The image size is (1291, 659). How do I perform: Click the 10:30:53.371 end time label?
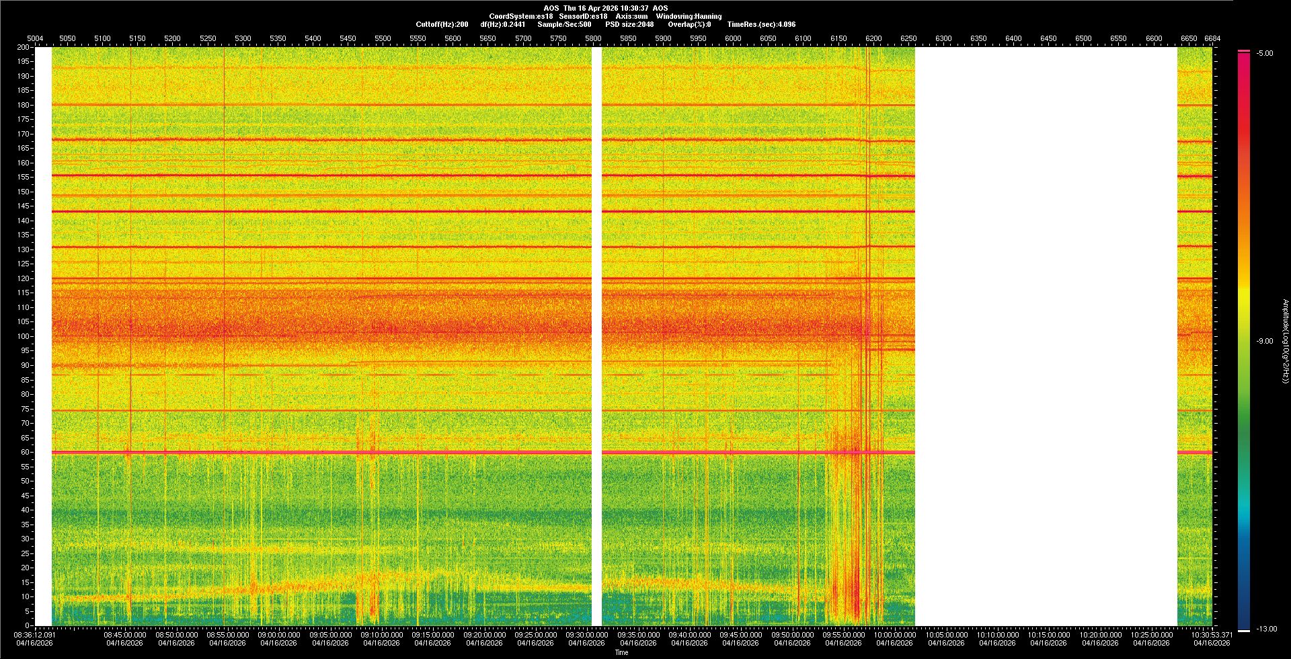click(x=1212, y=635)
